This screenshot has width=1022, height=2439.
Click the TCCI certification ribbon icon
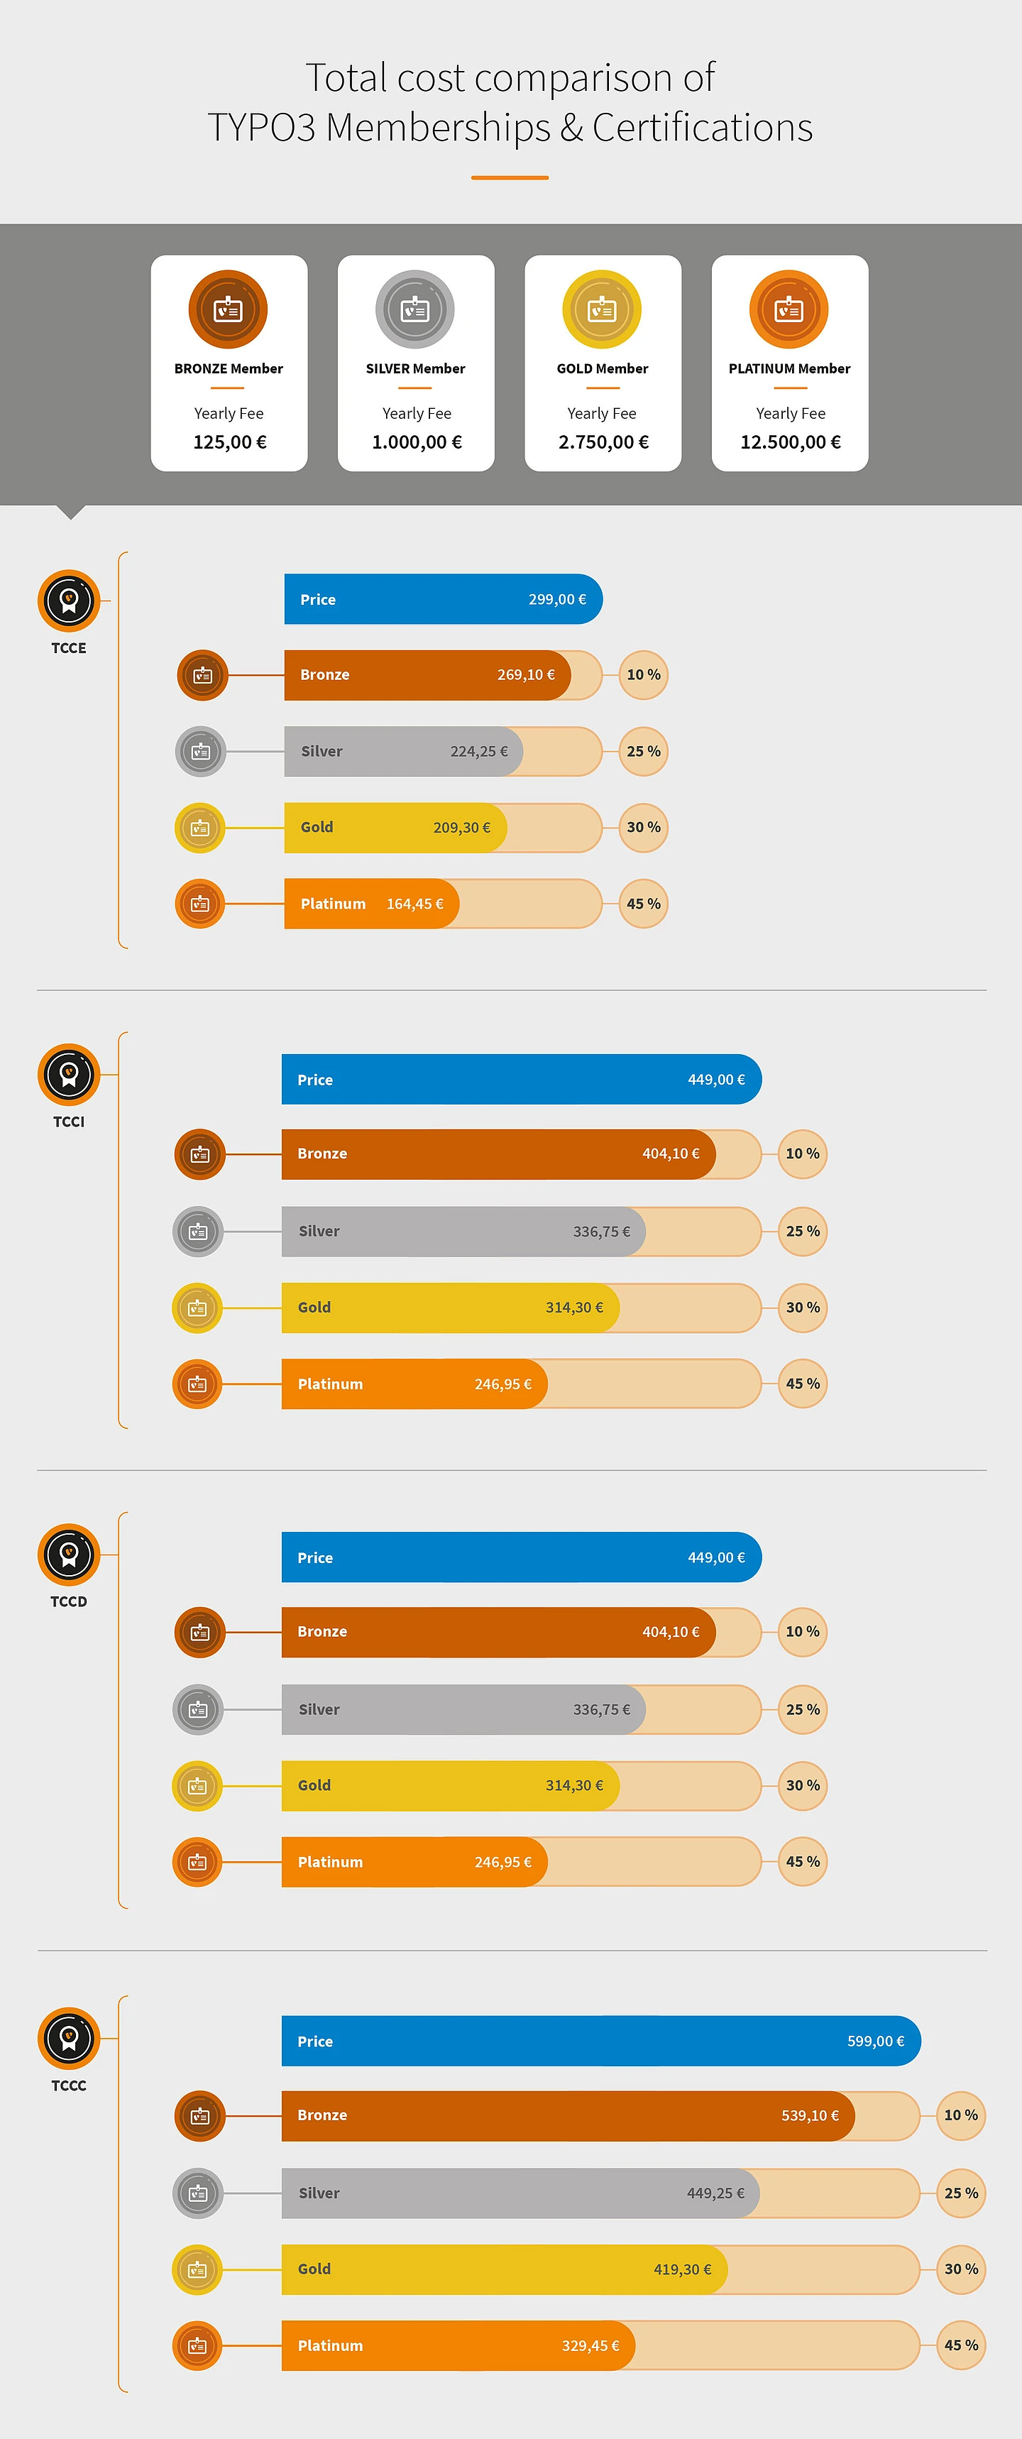(69, 1075)
